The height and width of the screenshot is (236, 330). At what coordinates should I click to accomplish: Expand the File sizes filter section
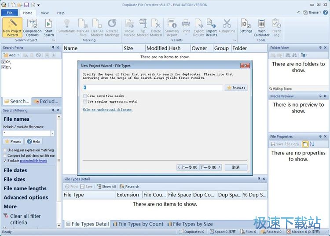(x=15, y=179)
